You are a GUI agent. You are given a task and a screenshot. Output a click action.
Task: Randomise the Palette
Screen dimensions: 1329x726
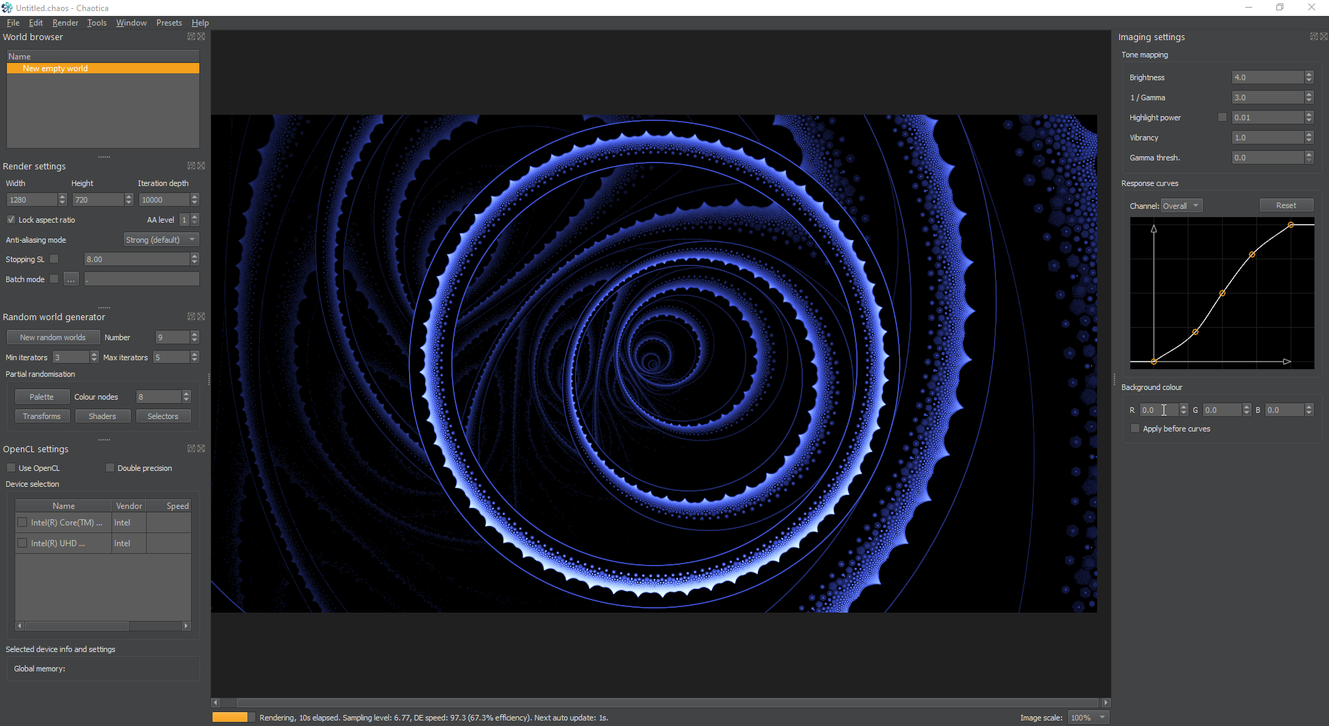coord(42,397)
